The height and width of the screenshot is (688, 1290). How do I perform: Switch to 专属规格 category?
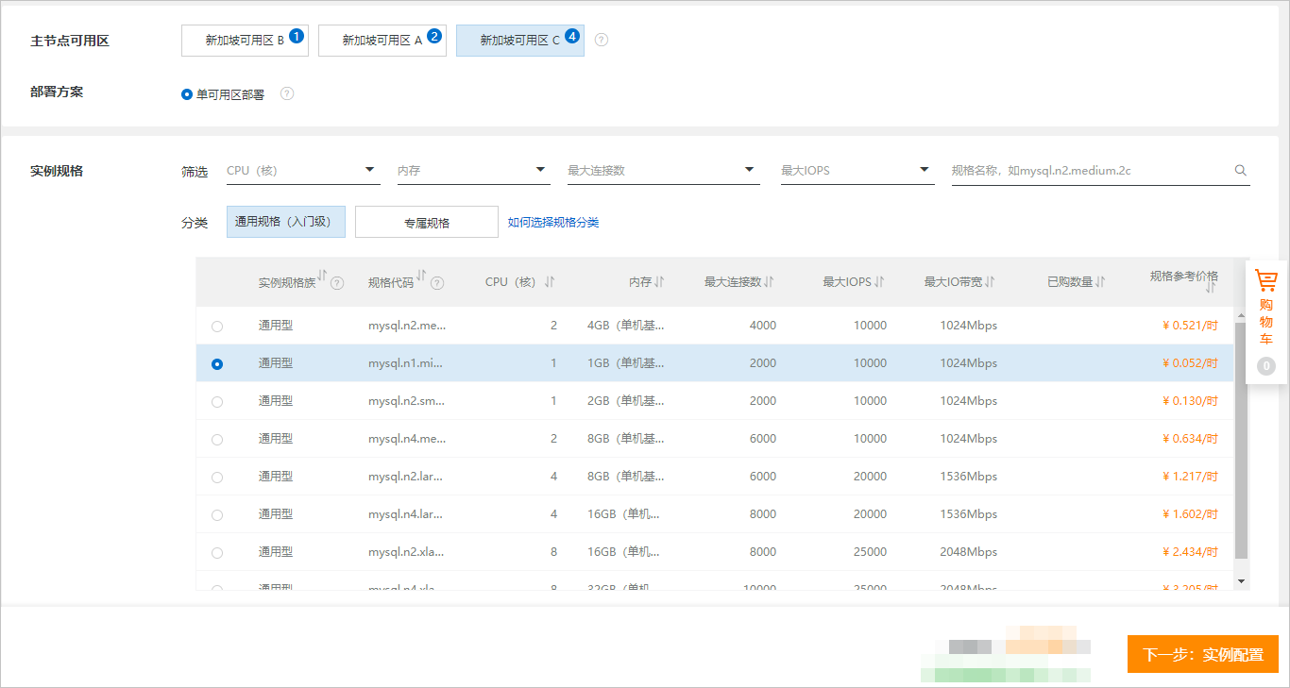tap(427, 223)
